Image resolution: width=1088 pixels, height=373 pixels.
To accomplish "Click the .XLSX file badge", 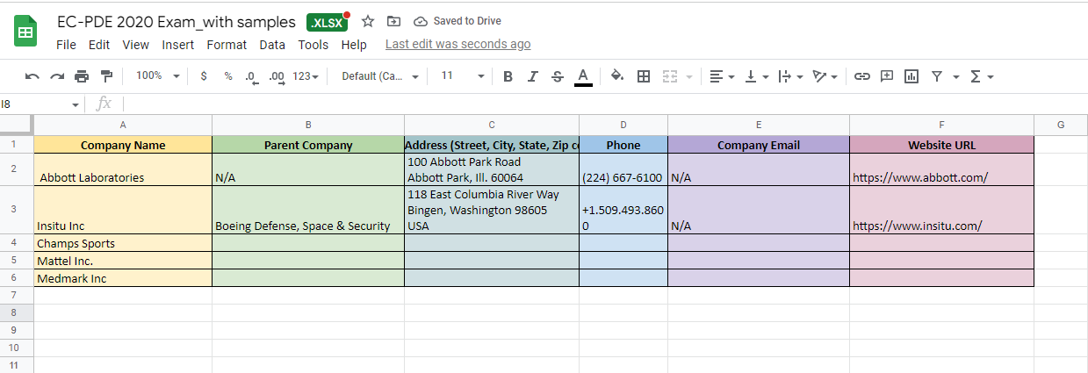I will (x=328, y=23).
